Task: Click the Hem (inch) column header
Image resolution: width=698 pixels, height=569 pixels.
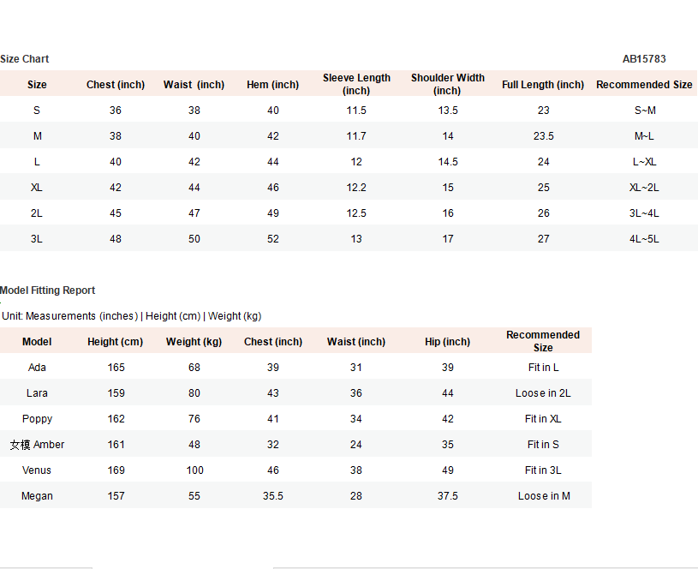Action: click(x=272, y=85)
